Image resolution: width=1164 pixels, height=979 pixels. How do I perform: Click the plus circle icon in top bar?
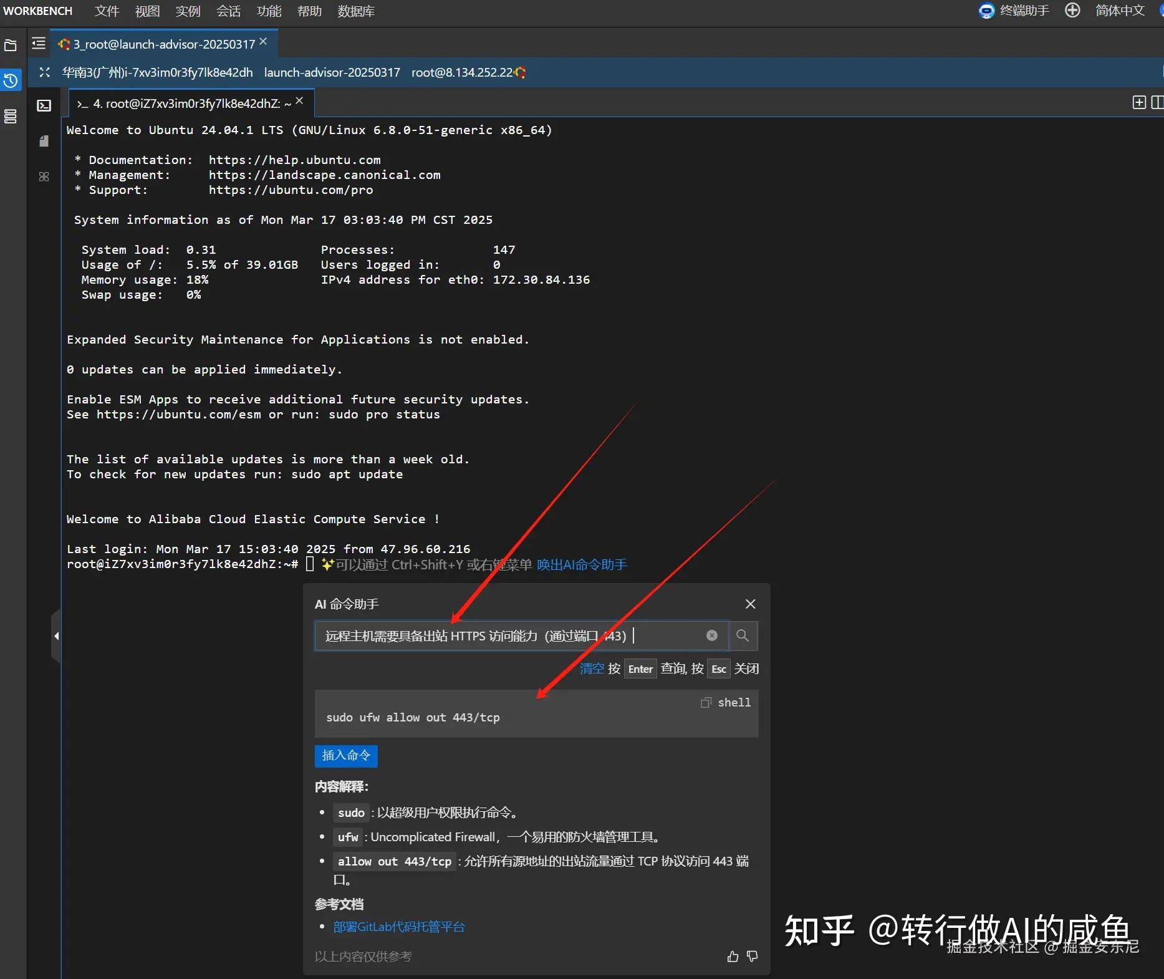[1072, 10]
